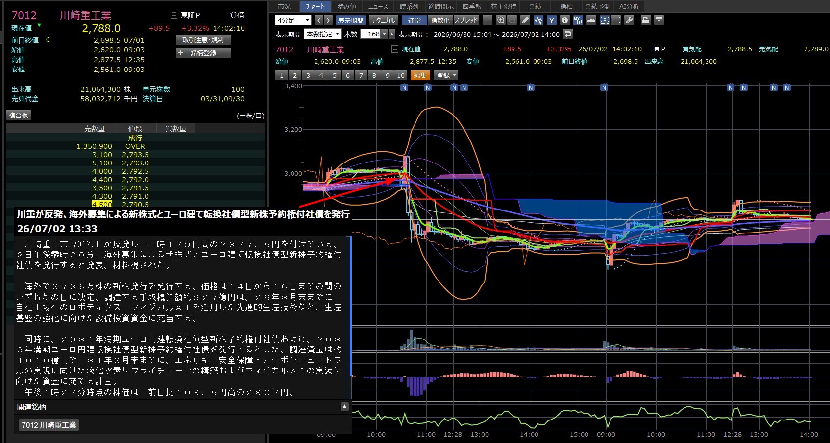Click the 取引注意・規制 button
Screen dimensions: 830x443
click(x=203, y=40)
